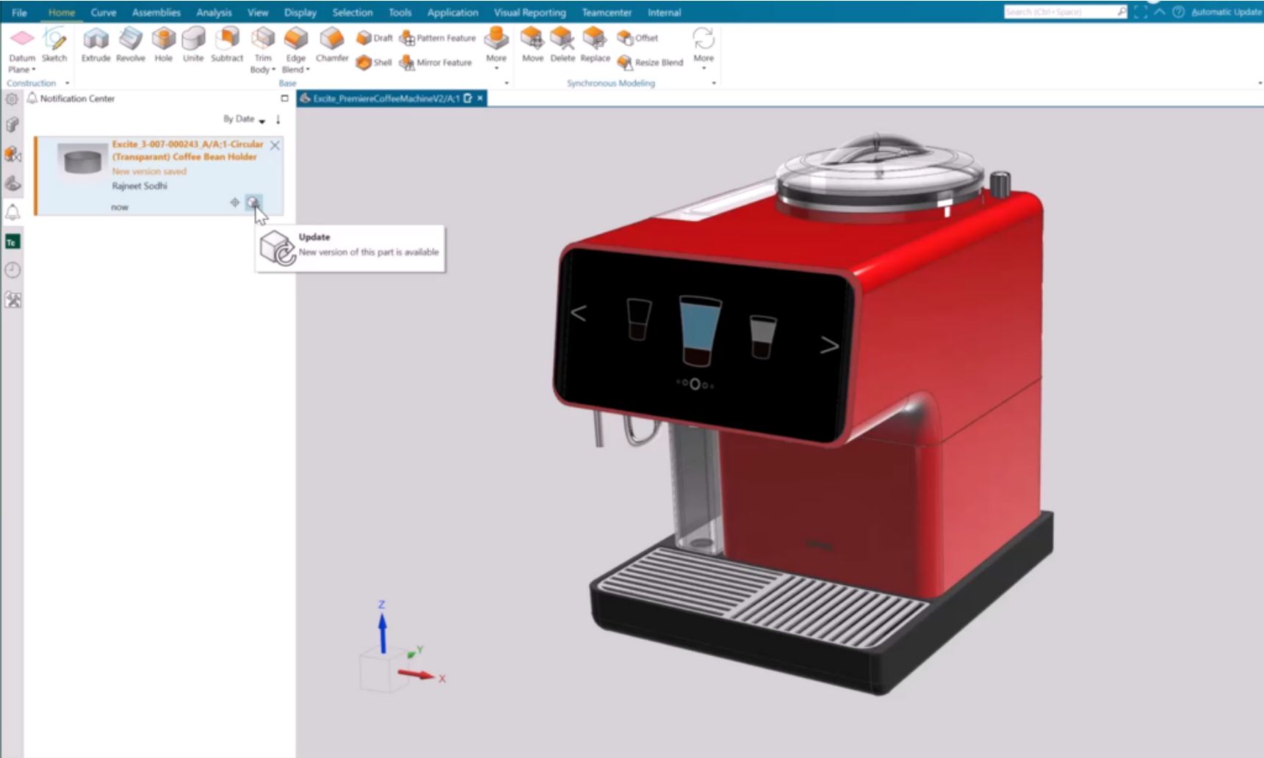Dismiss the Coffee Bean Holder notification
The width and height of the screenshot is (1264, 758).
coord(275,145)
